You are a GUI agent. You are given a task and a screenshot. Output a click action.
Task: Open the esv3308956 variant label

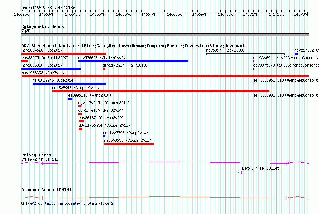pos(286,80)
